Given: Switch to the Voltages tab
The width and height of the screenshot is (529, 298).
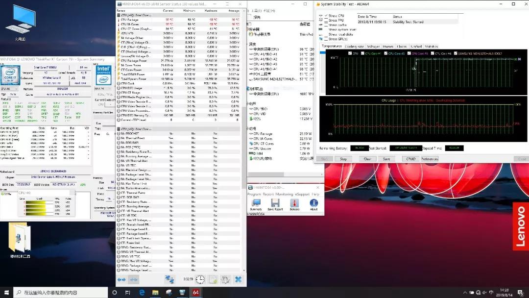Looking at the screenshot, I should [373, 47].
